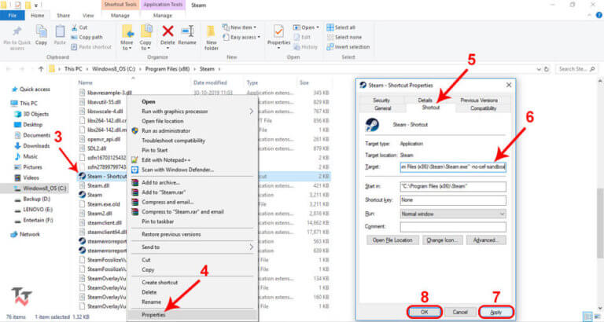The width and height of the screenshot is (604, 322).
Task: Open the Shortcut Tools tab
Action: coord(120,5)
